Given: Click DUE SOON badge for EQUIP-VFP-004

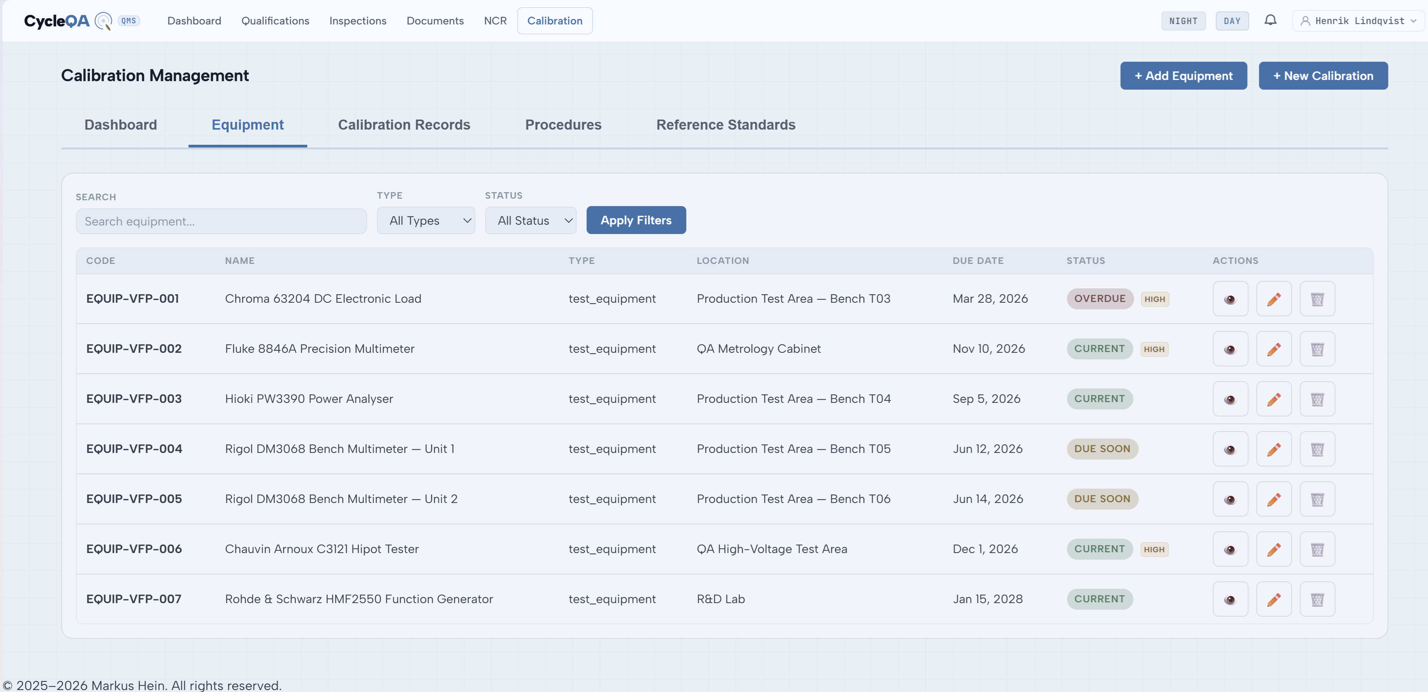Looking at the screenshot, I should click(1102, 449).
